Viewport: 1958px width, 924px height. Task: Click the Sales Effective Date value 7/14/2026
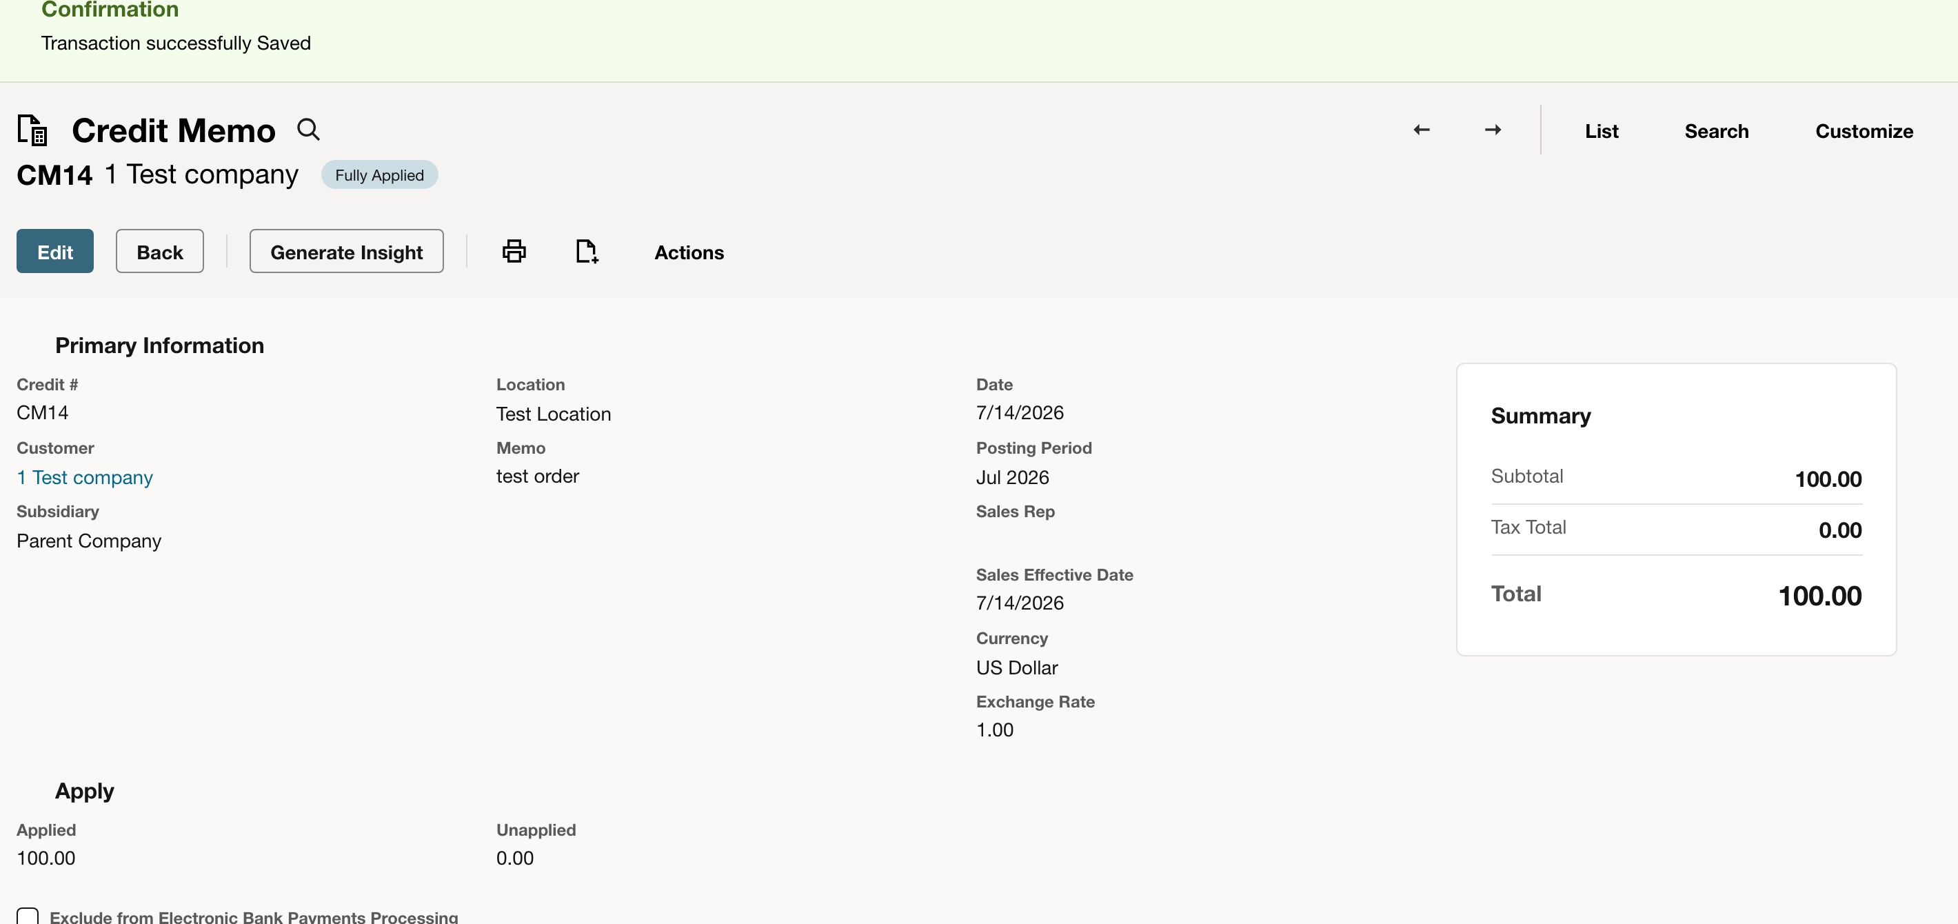[x=1019, y=602]
